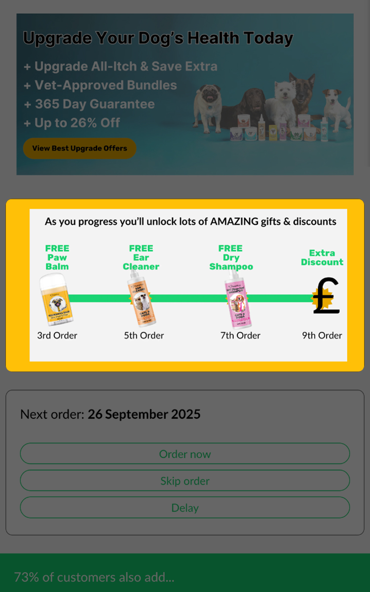This screenshot has width=370, height=592.
Task: Click the 7th Order milestone label
Action: (240, 335)
